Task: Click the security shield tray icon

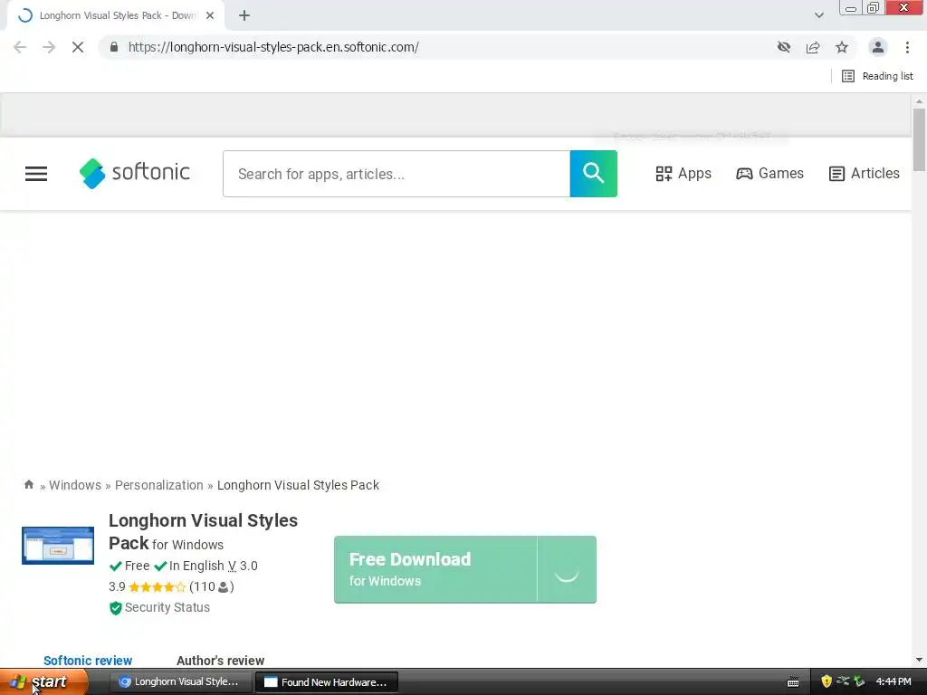Action: (827, 681)
